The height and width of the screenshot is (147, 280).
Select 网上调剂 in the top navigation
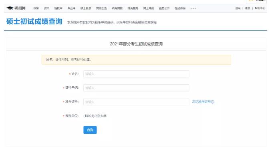coord(149,8)
